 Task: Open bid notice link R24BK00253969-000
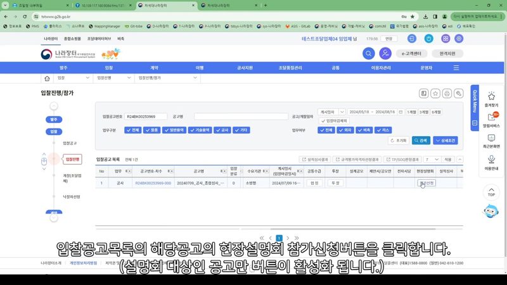(153, 183)
